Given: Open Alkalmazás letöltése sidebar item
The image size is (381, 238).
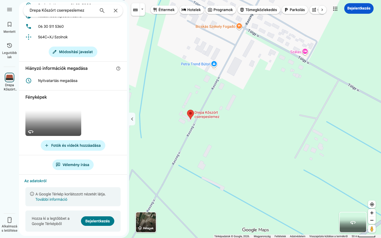Looking at the screenshot, I should [x=10, y=225].
